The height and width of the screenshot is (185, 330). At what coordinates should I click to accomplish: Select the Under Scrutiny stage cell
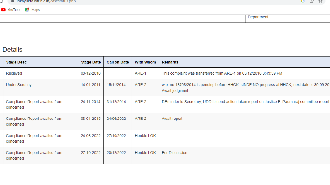[19, 85]
